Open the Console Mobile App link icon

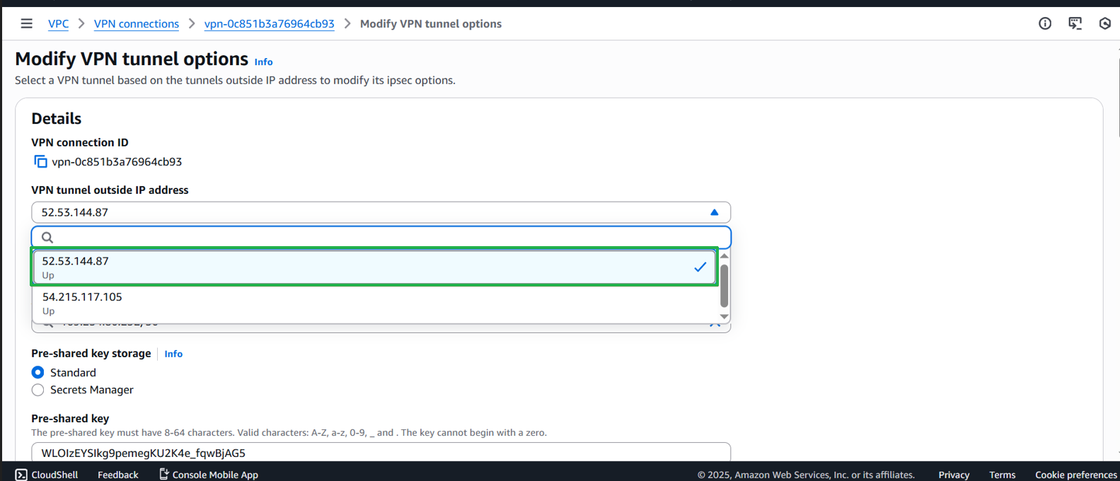coord(163,474)
